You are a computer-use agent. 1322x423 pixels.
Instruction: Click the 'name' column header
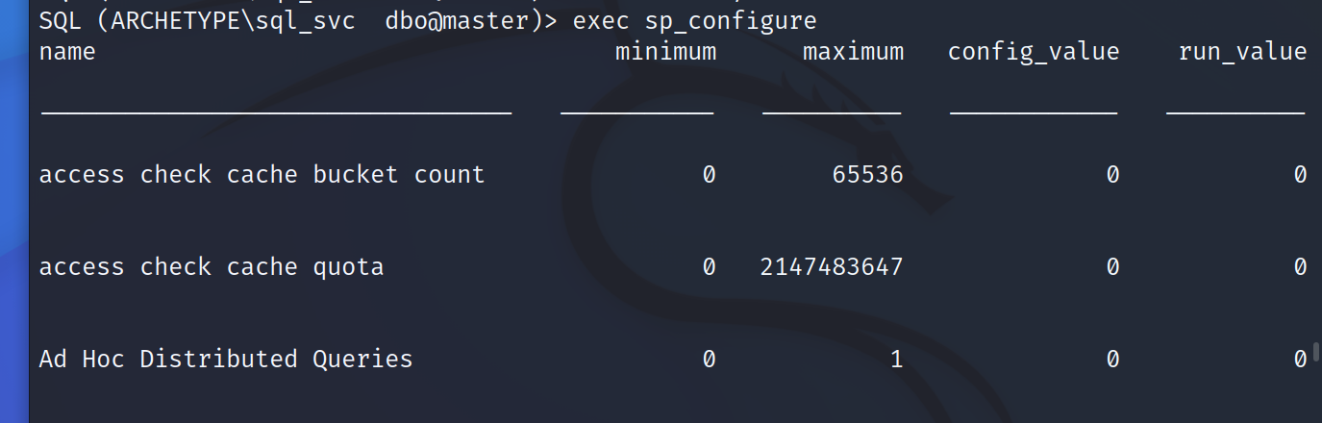point(67,51)
